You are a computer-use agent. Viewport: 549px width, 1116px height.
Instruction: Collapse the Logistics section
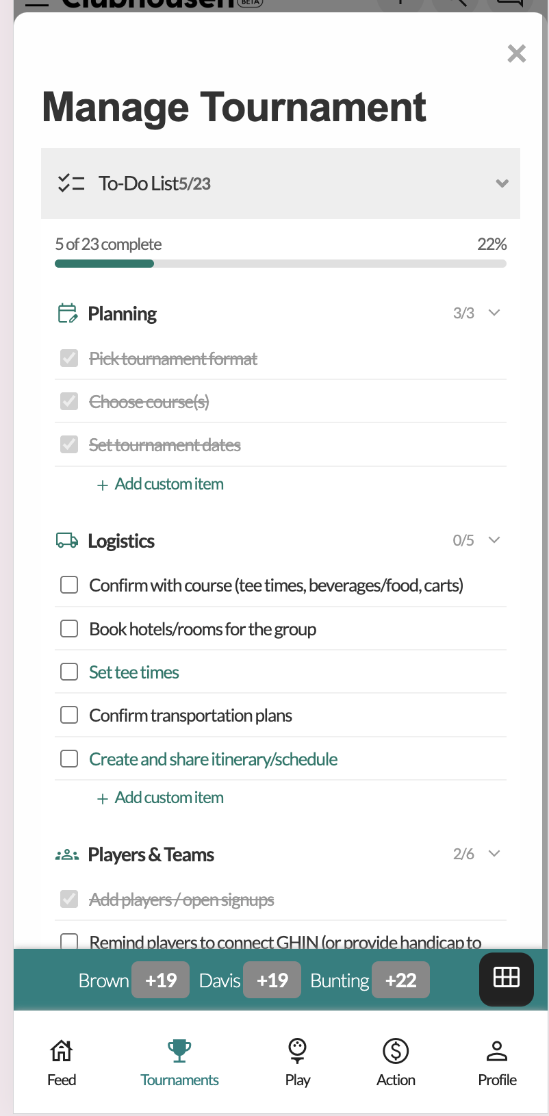[494, 540]
